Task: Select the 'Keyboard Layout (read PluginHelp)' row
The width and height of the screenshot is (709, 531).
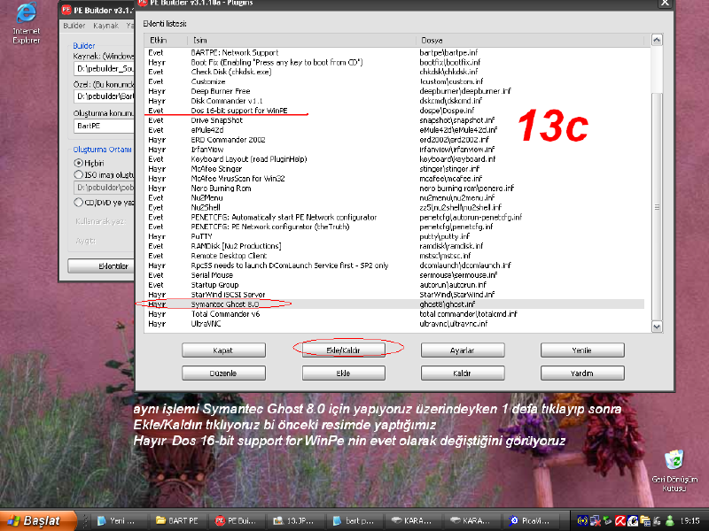Action: click(394, 159)
